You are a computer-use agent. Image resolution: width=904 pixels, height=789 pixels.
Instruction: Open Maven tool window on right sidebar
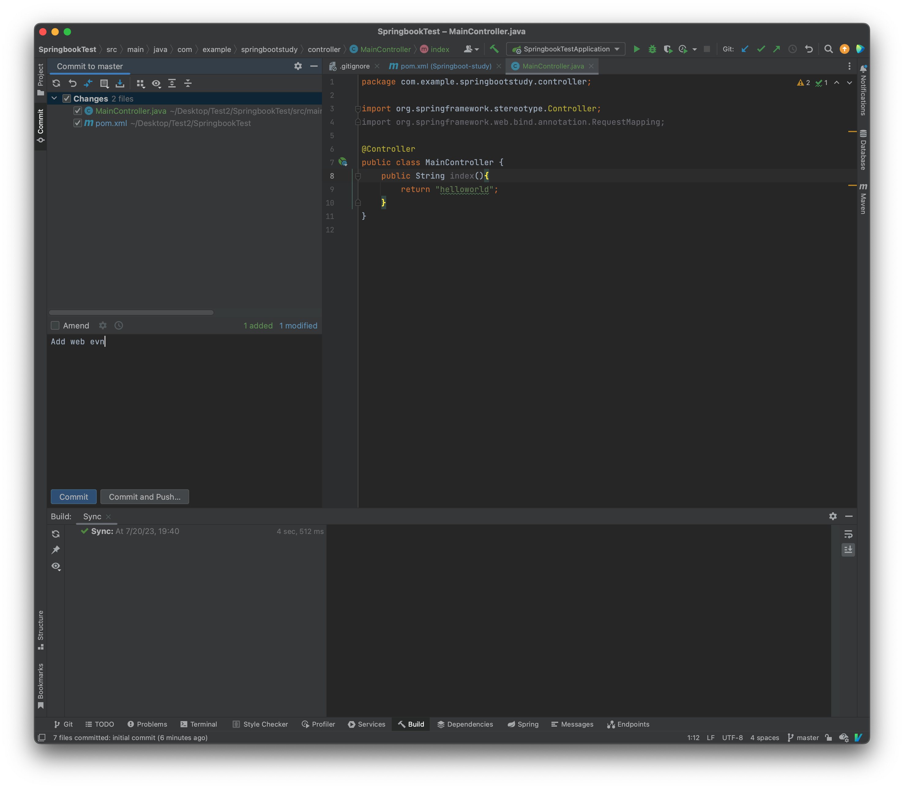(863, 198)
